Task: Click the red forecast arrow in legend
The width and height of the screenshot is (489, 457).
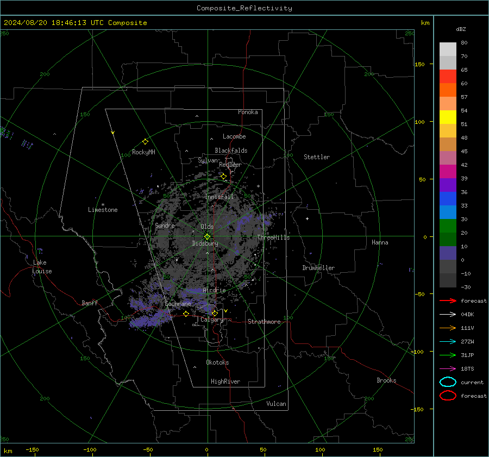Action: coord(448,301)
